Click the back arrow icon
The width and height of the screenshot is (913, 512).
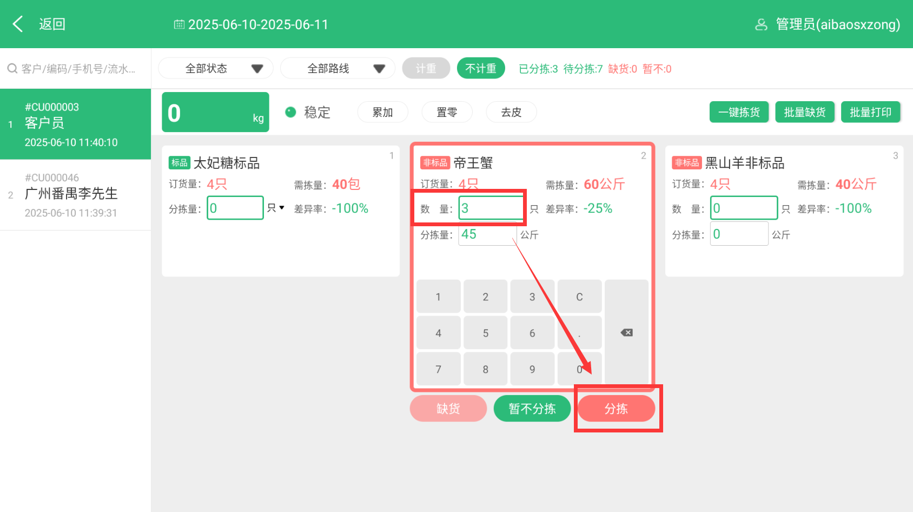[18, 24]
